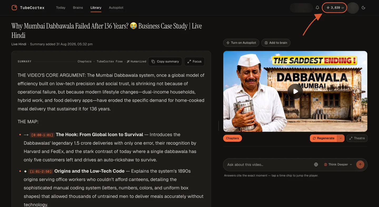Open the notifications bell
This screenshot has height=207, width=379.
point(317,8)
